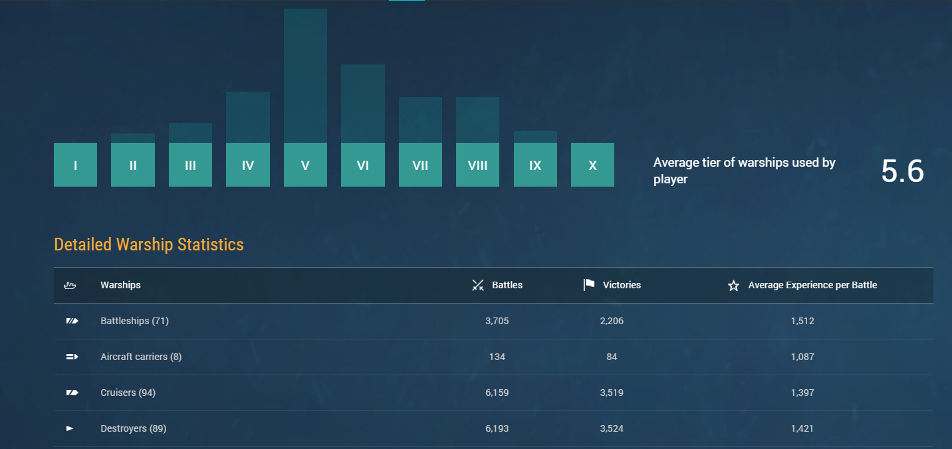
Task: Click the Warships column header
Action: pyautogui.click(x=120, y=286)
